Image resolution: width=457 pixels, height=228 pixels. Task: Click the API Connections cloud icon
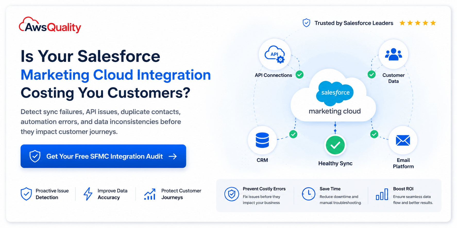pyautogui.click(x=275, y=54)
